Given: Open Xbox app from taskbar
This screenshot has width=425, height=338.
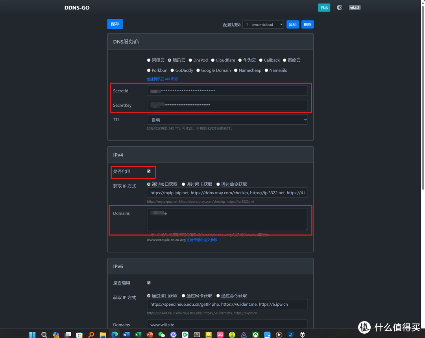Looking at the screenshot, I should pos(255,334).
